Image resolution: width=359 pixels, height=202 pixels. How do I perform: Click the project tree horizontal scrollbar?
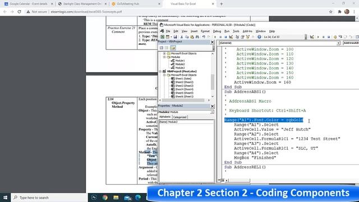pos(183,100)
